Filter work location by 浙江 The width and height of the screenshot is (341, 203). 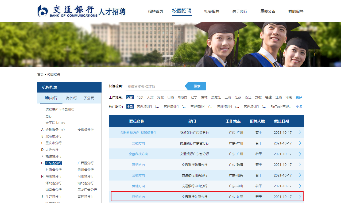248,97
